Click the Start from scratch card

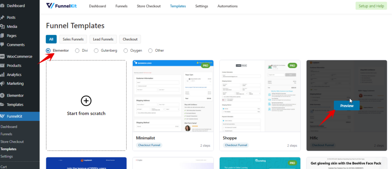click(86, 106)
